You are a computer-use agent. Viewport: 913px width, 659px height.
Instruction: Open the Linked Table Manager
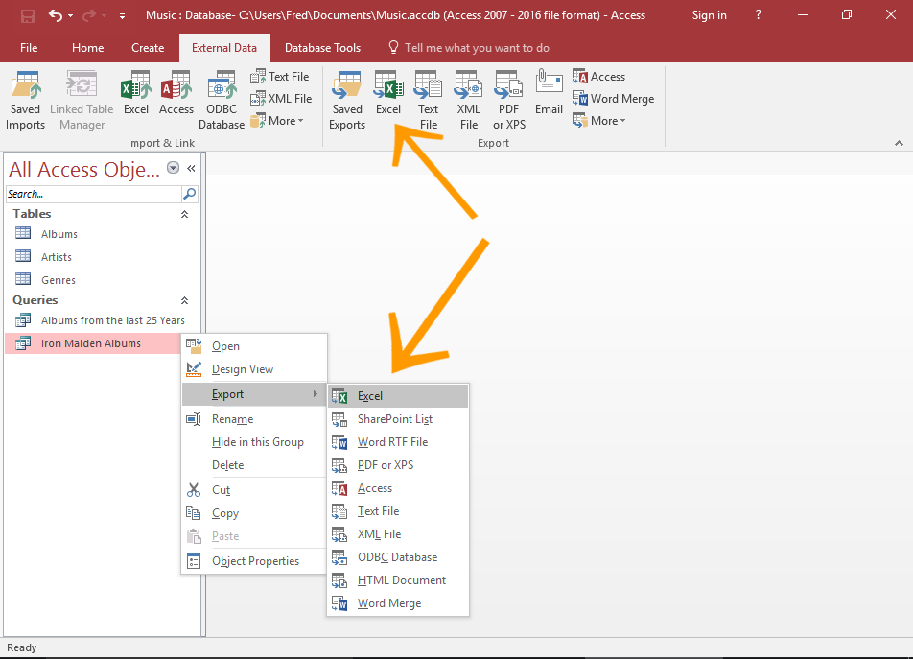(x=81, y=96)
